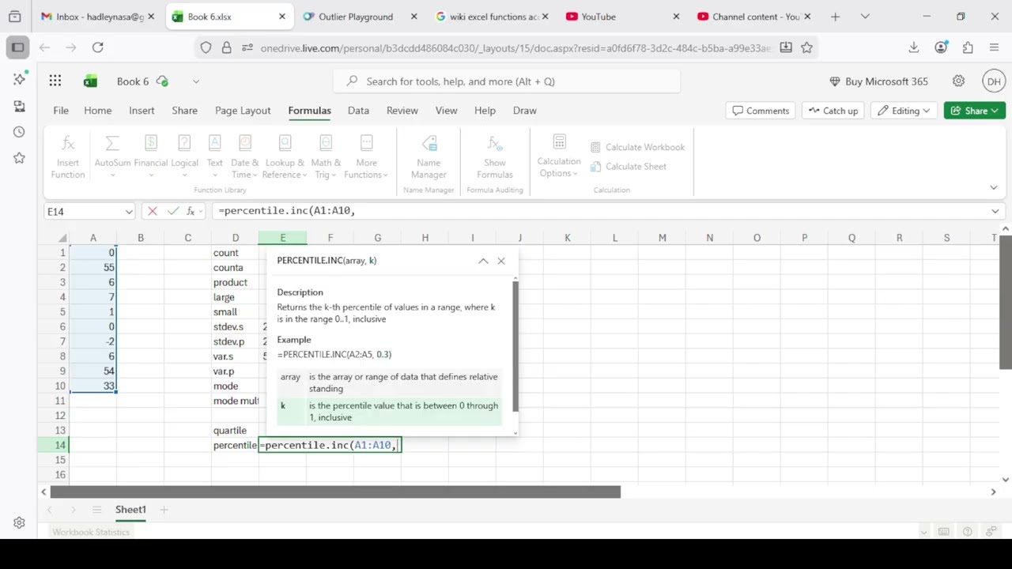The width and height of the screenshot is (1012, 569).
Task: Open Date & Time functions
Action: (x=244, y=156)
